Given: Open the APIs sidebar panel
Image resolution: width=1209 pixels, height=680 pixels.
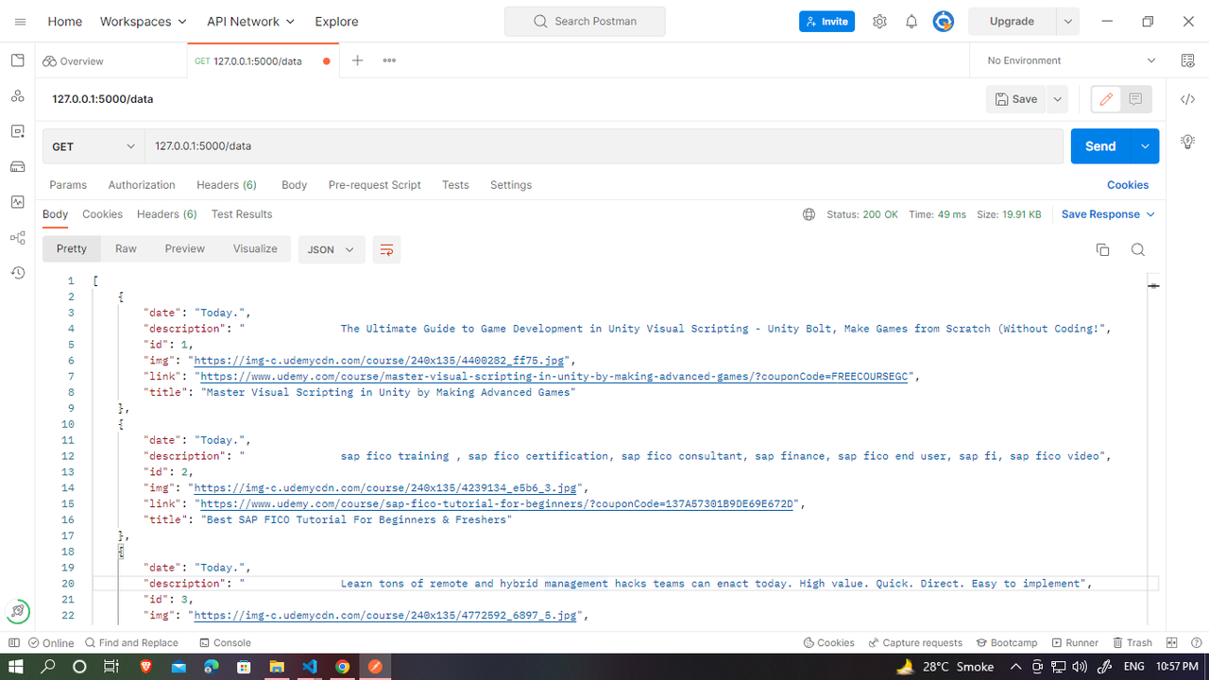Looking at the screenshot, I should point(17,96).
